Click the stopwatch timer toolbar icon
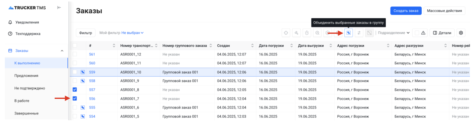Viewport: 476px width, 126px height. 307,33
